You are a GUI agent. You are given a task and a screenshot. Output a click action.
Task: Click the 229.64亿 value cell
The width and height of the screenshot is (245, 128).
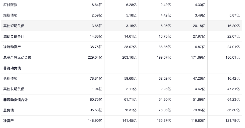tap(95, 57)
